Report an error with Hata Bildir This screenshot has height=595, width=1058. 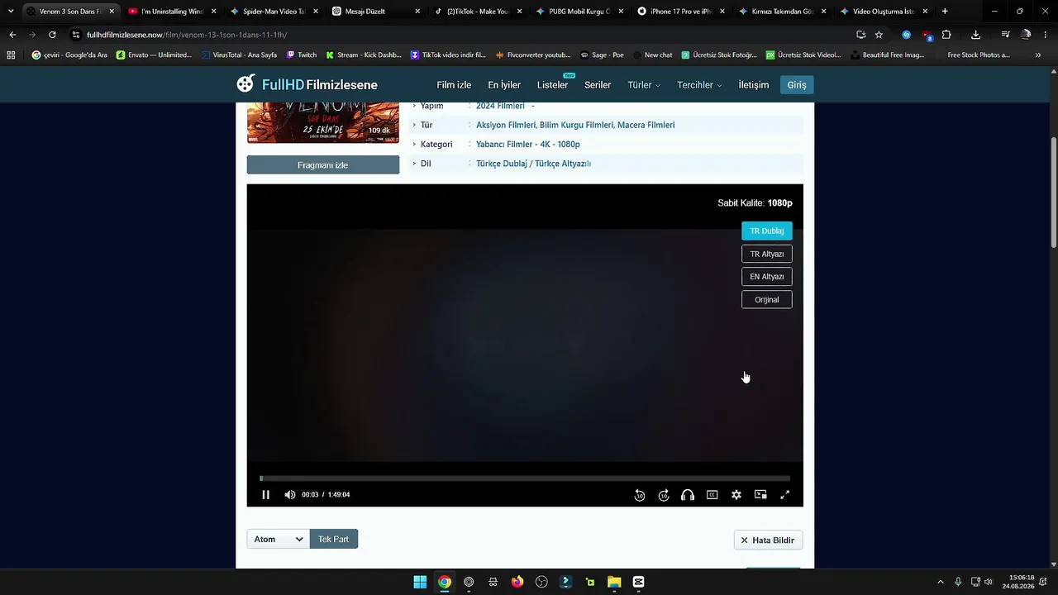coord(768,540)
